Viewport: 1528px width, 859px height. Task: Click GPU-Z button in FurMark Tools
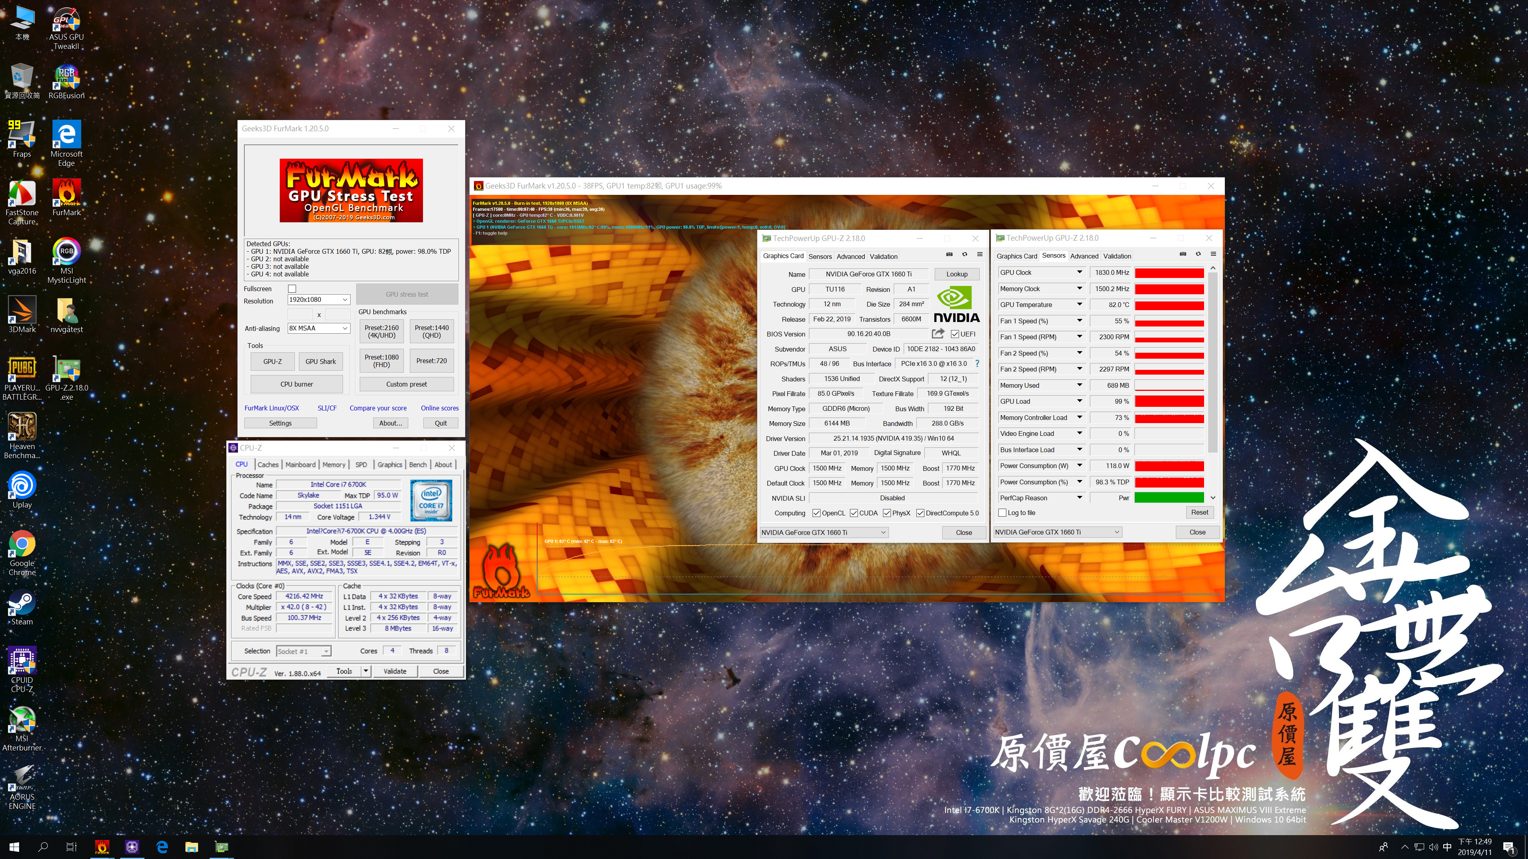pos(272,361)
